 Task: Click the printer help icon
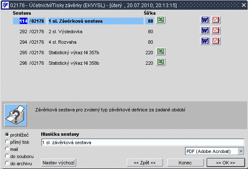[16, 115]
